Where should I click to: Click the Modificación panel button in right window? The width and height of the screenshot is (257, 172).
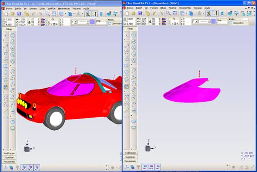coord(130,153)
